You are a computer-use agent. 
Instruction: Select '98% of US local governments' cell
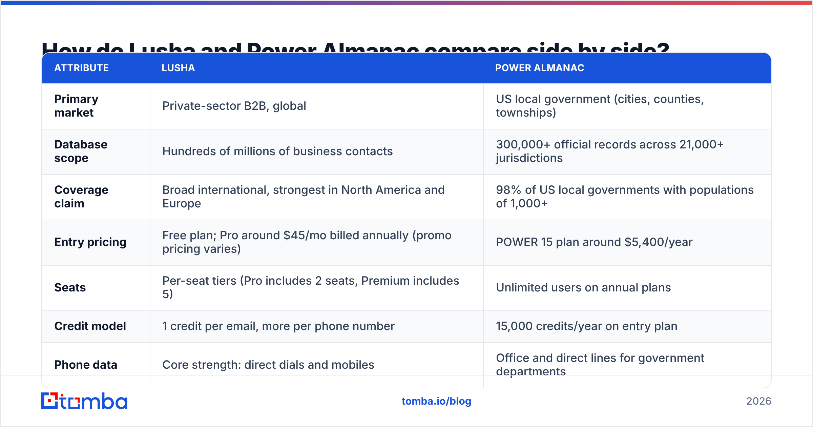coord(627,197)
